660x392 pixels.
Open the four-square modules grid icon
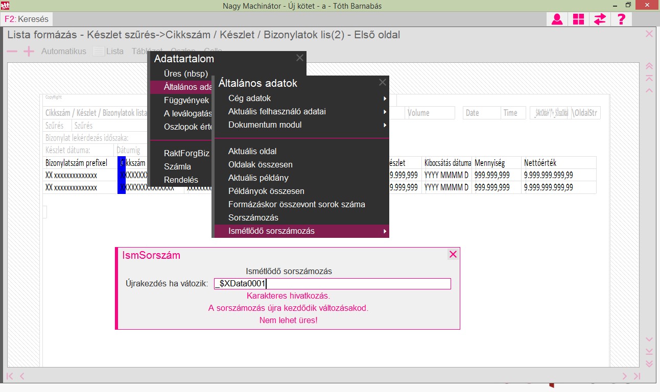pos(578,19)
